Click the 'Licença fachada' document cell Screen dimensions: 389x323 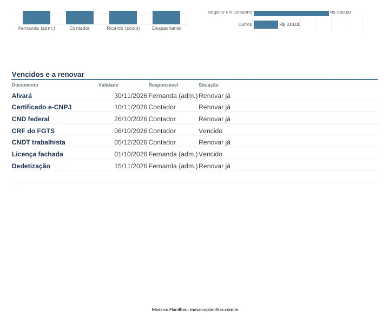[x=37, y=154]
